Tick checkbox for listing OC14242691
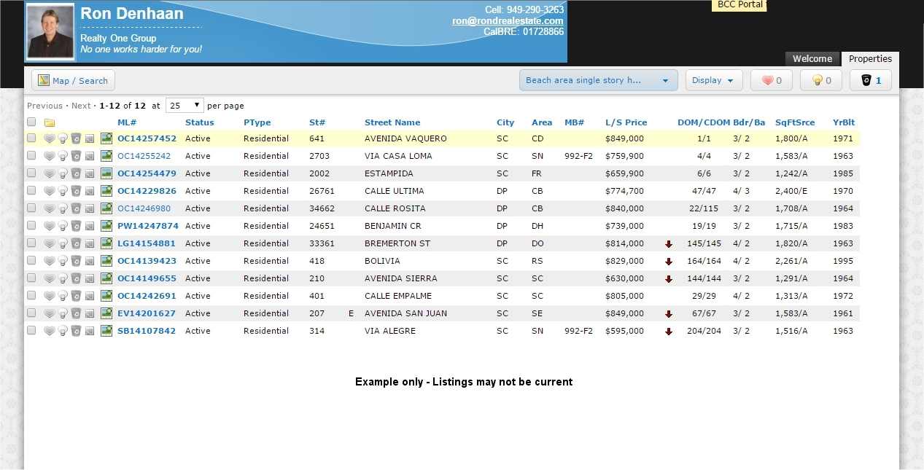Viewport: 924px width, 470px height. (31, 295)
